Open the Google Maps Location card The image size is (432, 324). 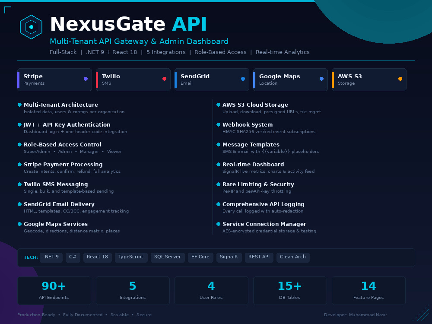click(x=290, y=79)
